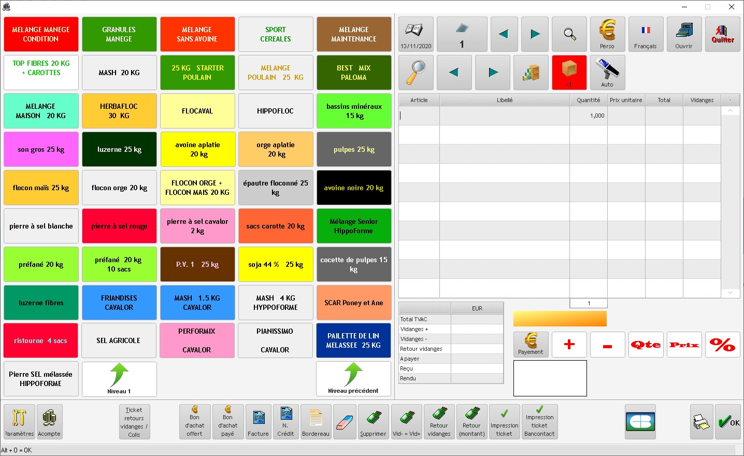
Task: Click the Supprimer button
Action: [x=373, y=422]
